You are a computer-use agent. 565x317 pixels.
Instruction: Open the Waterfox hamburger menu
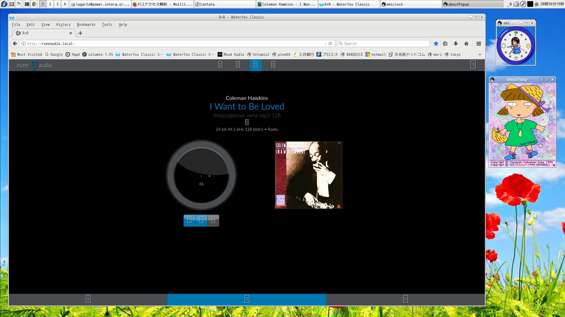478,43
